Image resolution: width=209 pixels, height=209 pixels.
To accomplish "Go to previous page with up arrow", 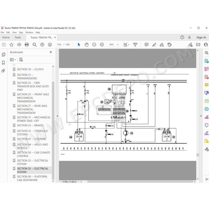I will (42, 44).
